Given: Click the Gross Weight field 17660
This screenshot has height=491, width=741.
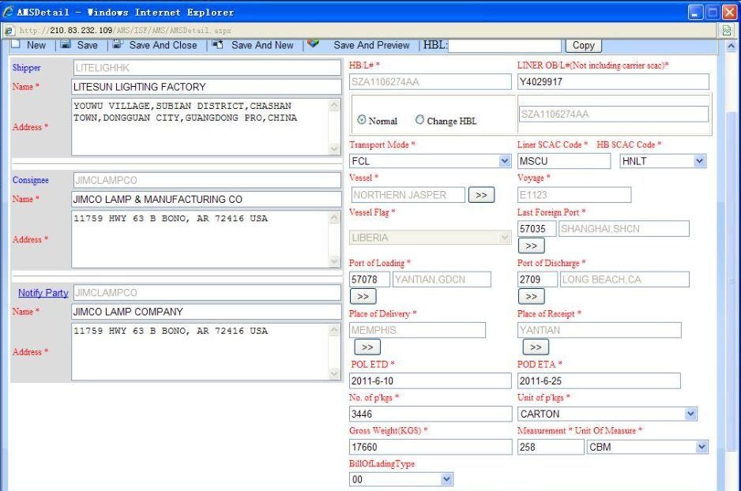Looking at the screenshot, I should [430, 447].
